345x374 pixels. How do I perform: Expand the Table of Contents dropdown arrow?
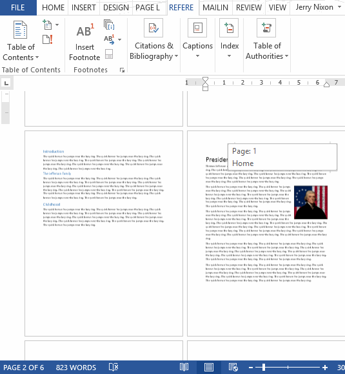coord(37,57)
